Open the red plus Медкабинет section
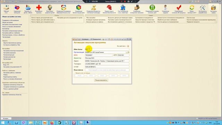 coord(39,9)
